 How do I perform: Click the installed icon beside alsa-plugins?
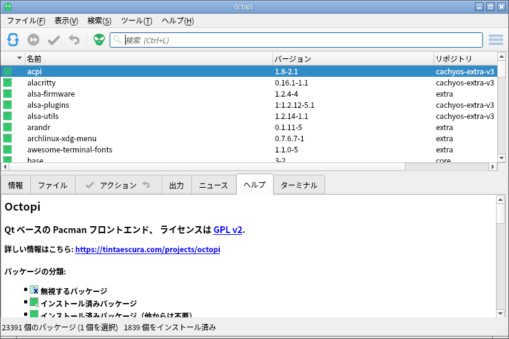click(x=7, y=105)
